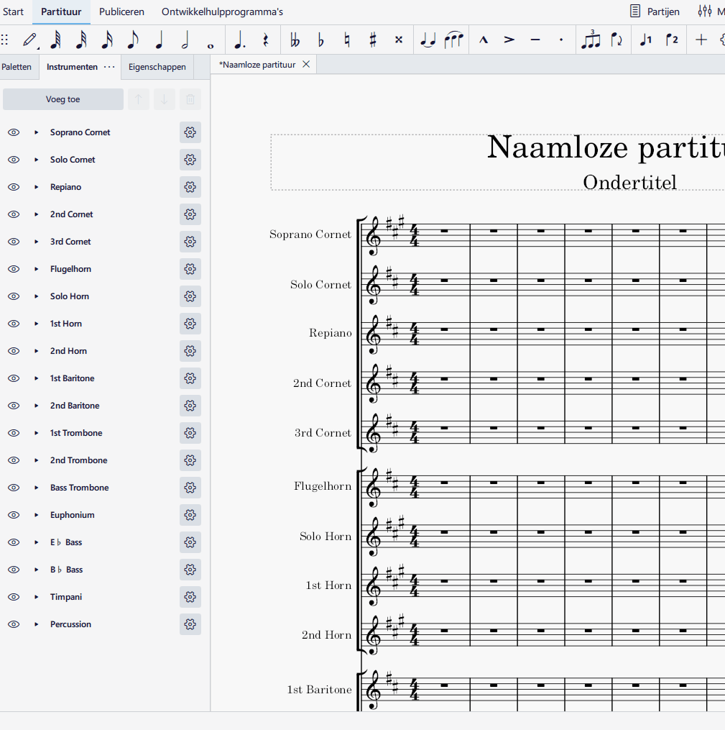This screenshot has height=730, width=725.
Task: Expand the 2nd Horn instrument row
Action: point(36,351)
